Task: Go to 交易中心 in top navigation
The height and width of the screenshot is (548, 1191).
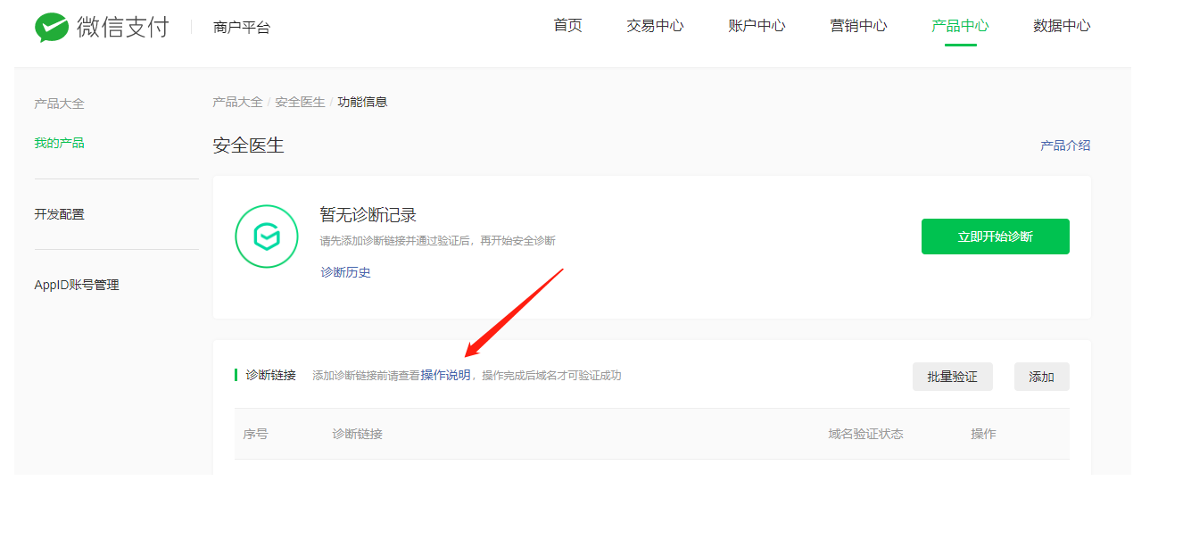Action: tap(655, 26)
